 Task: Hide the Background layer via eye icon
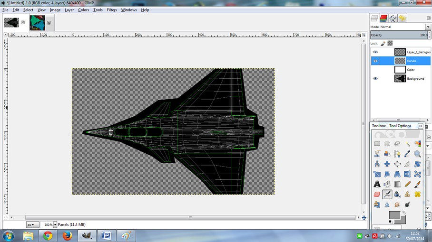click(375, 79)
